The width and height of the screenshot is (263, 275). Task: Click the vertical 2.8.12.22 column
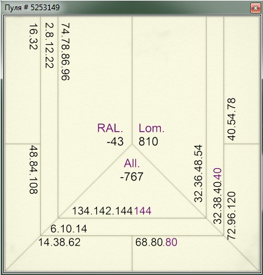tap(49, 45)
